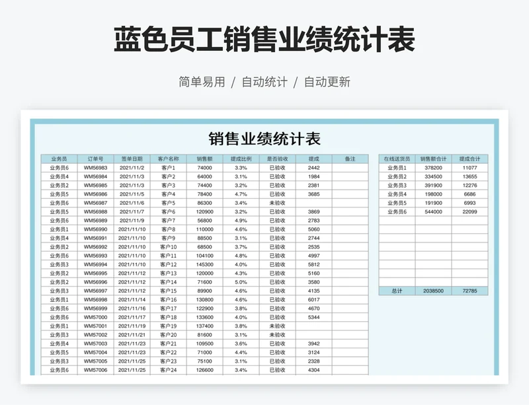Click the 签单日期 column header
The height and width of the screenshot is (405, 529).
[x=132, y=159]
